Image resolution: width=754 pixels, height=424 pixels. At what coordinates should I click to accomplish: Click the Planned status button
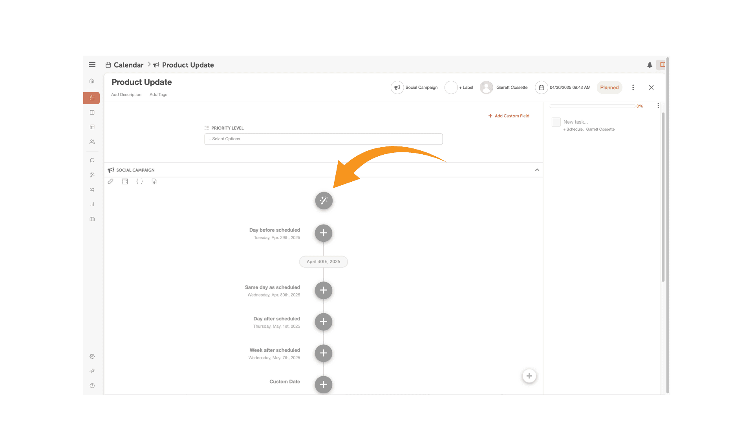pyautogui.click(x=609, y=88)
